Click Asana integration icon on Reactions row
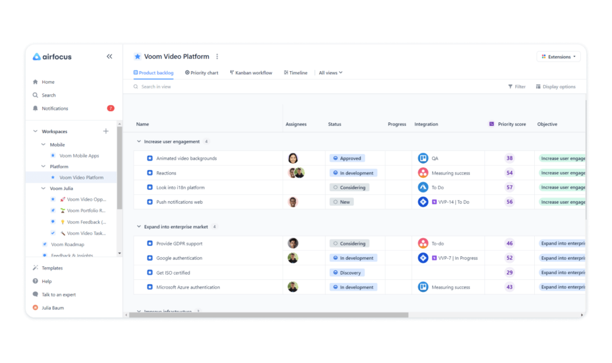The width and height of the screenshot is (612, 363). 423,173
